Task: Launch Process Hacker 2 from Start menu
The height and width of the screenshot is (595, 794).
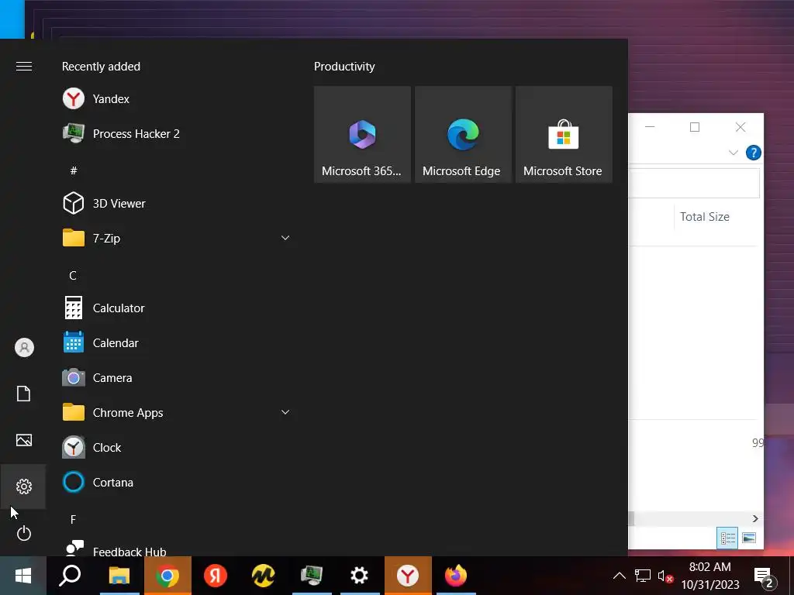Action: tap(175, 133)
